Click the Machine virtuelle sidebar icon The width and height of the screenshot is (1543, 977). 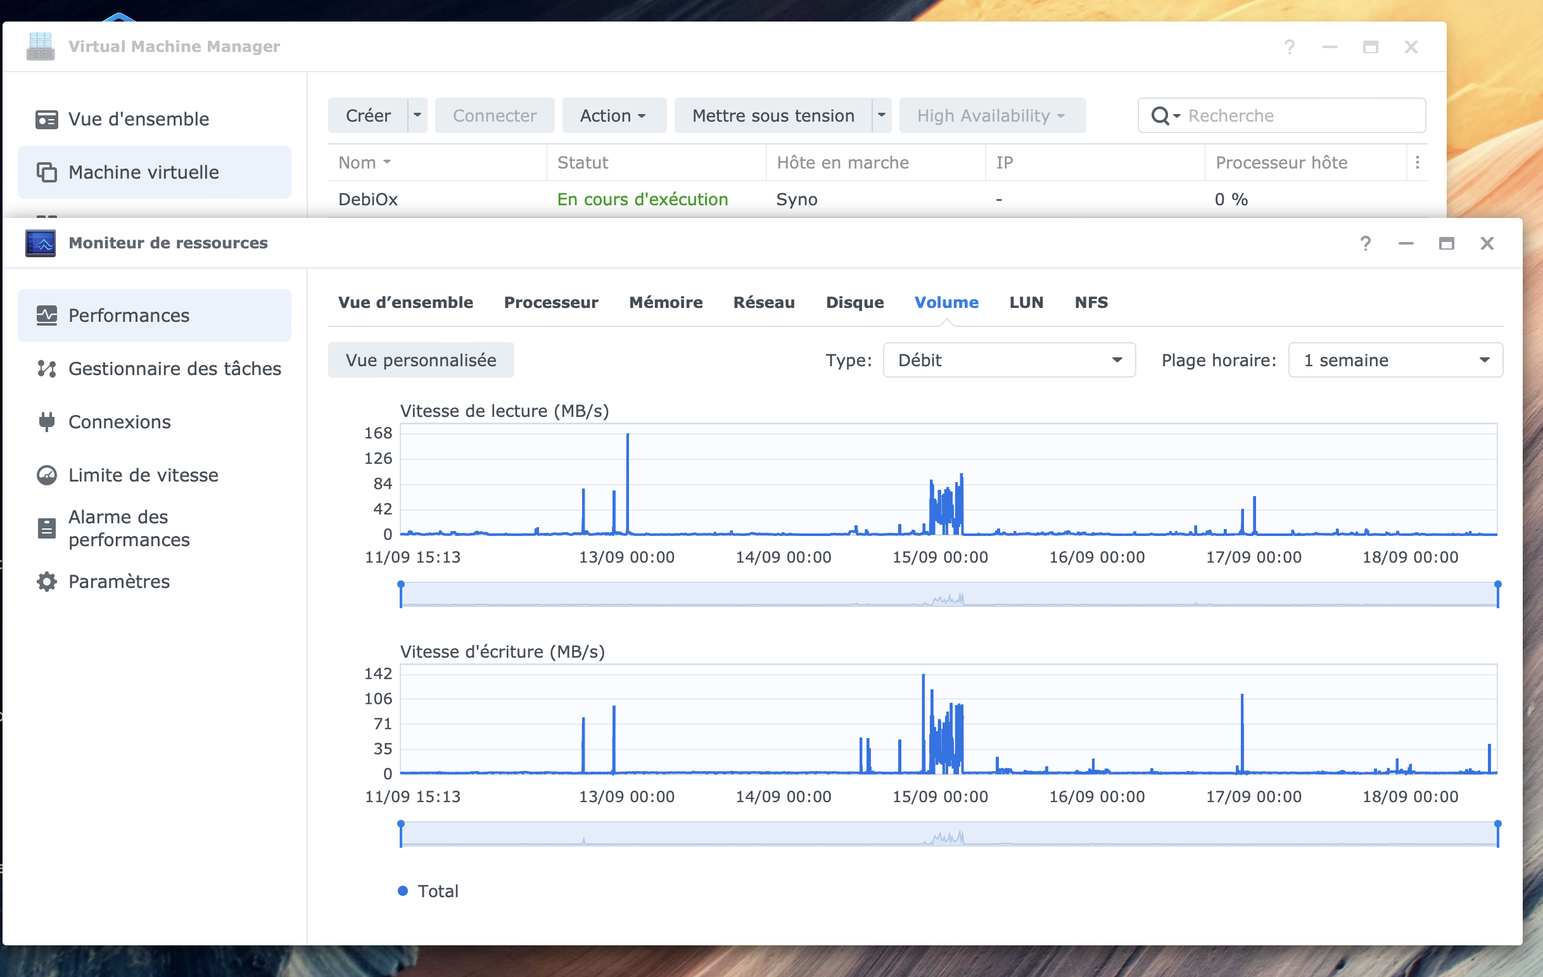47,172
